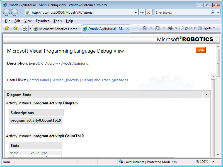Click the Diagram State header
Image resolution: width=223 pixels, height=167 pixels.
tap(104, 95)
